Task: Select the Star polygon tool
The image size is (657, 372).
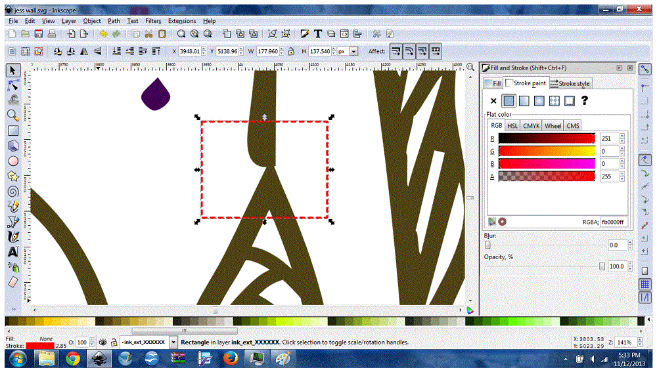Action: [x=13, y=176]
